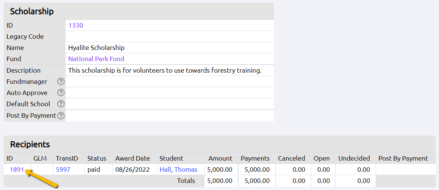
Task: Select the Hyalite Scholarship name field
Action: tap(97, 48)
